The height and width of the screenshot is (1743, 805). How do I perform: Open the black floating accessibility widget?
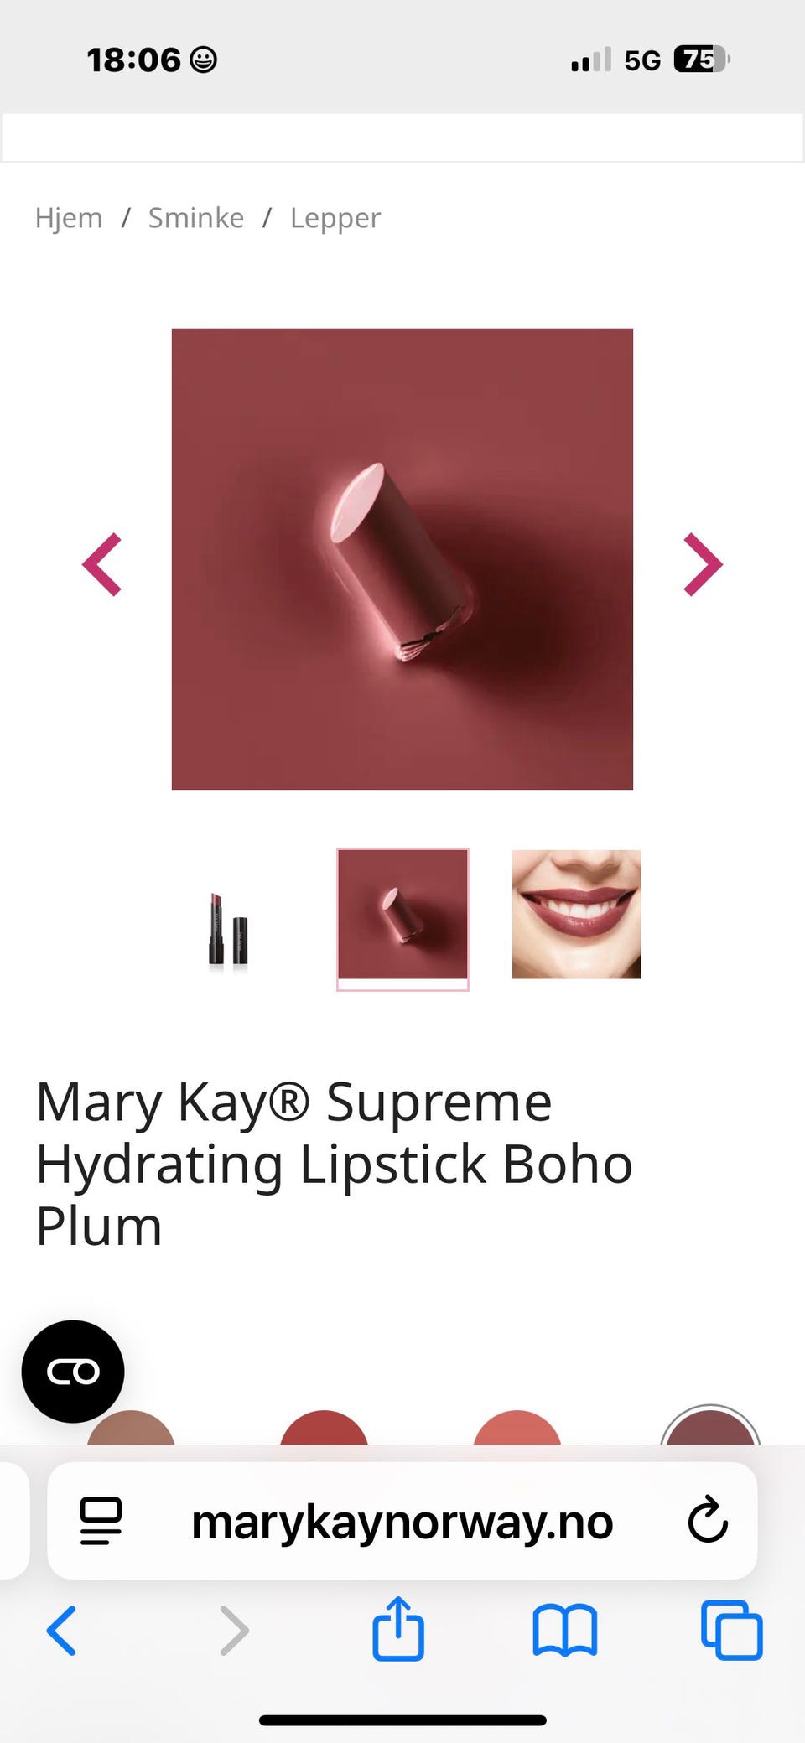pos(73,1372)
